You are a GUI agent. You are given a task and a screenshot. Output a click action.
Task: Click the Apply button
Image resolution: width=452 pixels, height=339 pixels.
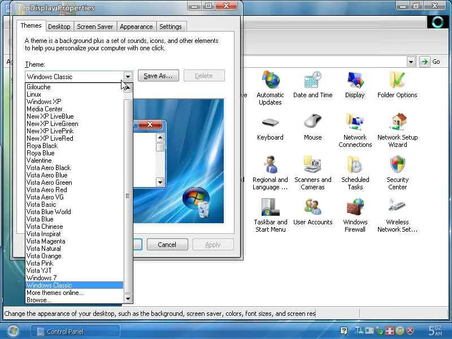point(213,245)
